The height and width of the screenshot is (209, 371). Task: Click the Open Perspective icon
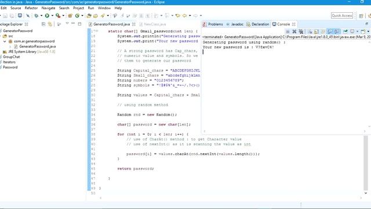point(361,16)
